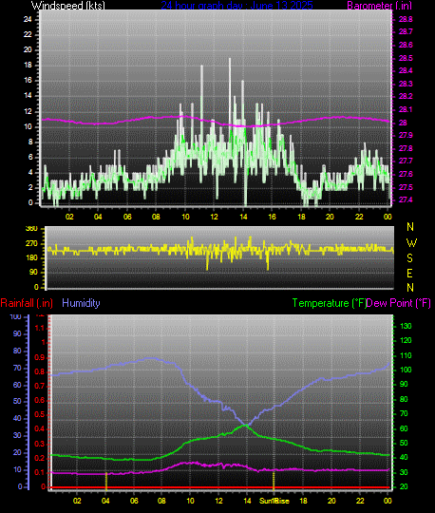The width and height of the screenshot is (435, 513).
Task: Click the 10 hour label under windspeed chart
Action: (x=185, y=217)
